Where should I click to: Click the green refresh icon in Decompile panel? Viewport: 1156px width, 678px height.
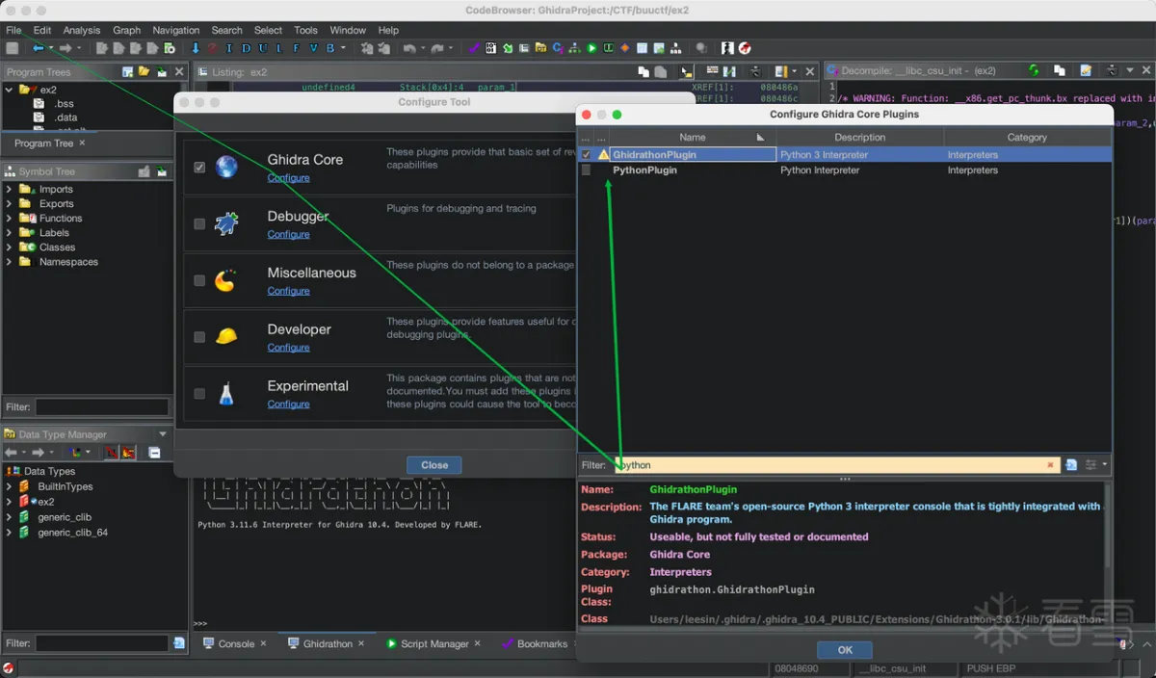(x=1034, y=70)
